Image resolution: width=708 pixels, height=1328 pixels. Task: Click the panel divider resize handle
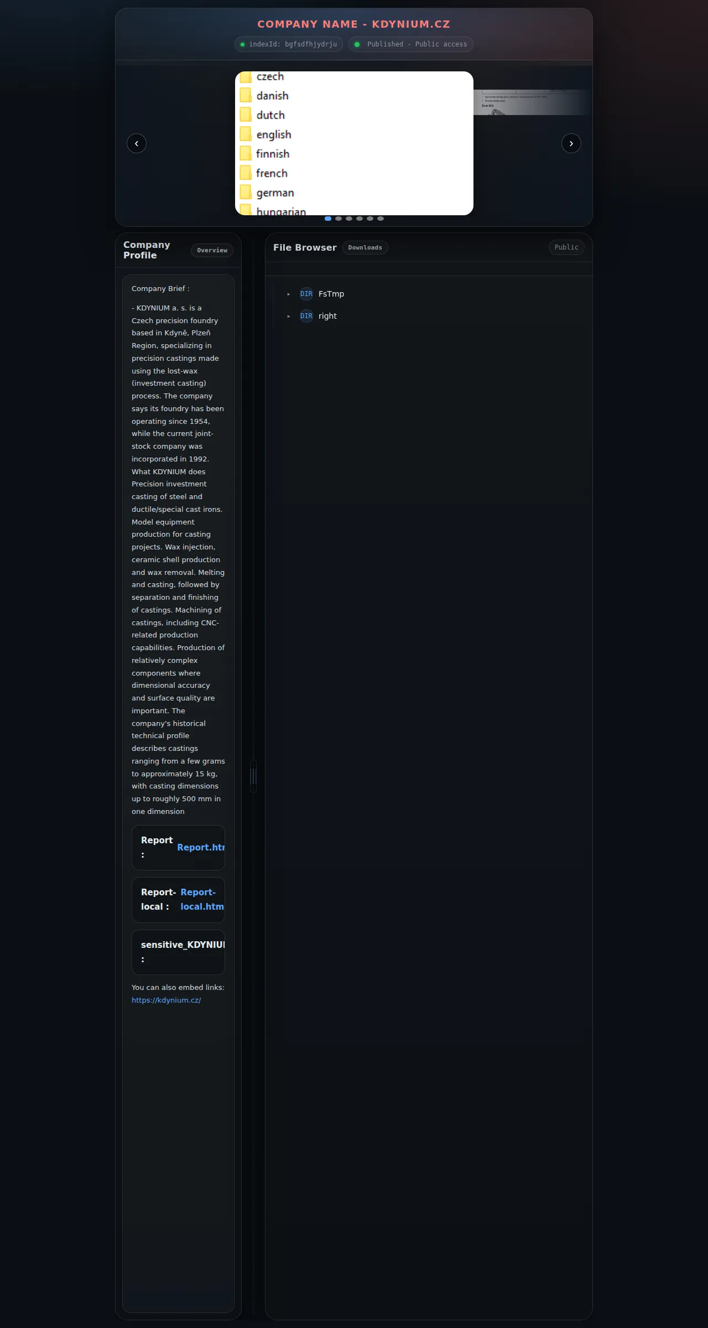tap(253, 776)
